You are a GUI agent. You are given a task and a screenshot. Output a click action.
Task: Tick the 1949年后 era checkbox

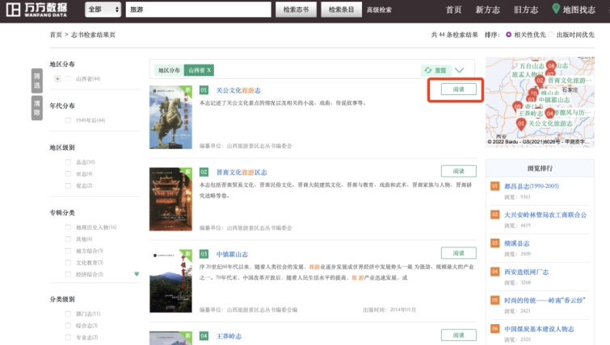point(68,120)
